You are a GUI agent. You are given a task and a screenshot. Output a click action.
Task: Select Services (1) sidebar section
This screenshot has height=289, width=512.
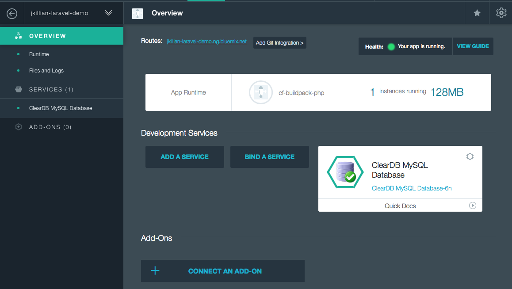click(x=51, y=90)
